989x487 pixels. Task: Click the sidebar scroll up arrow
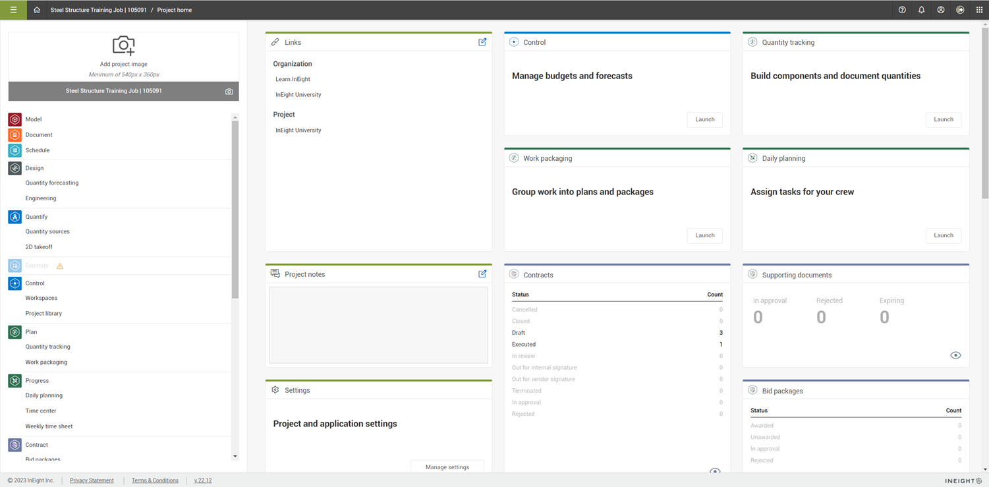pyautogui.click(x=235, y=117)
